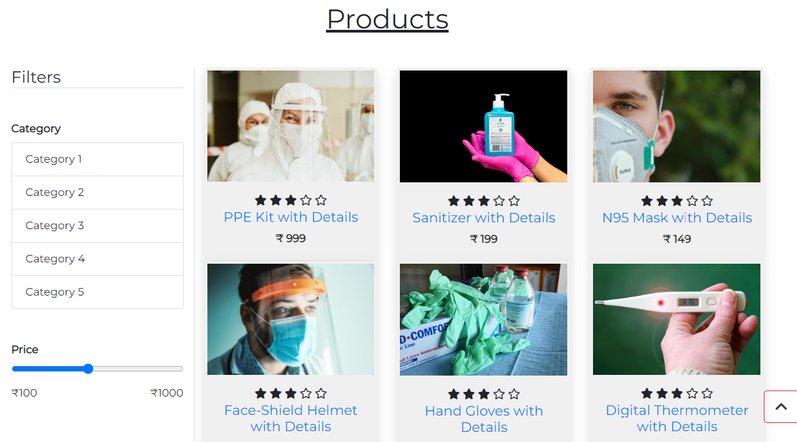Image resolution: width=797 pixels, height=442 pixels.
Task: Click the Price range slider handle
Action: click(x=88, y=369)
